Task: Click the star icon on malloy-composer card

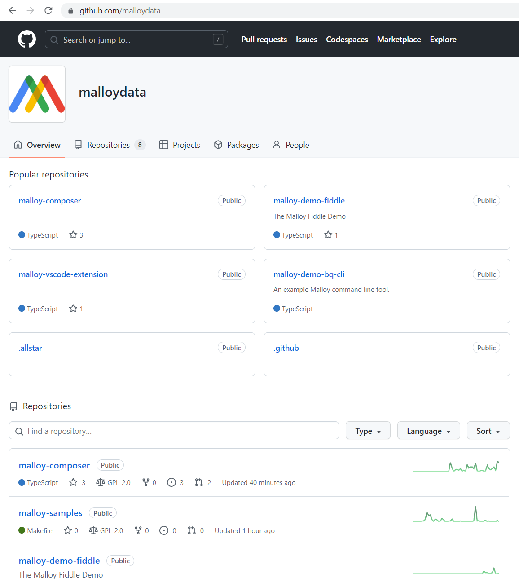Action: tap(73, 235)
